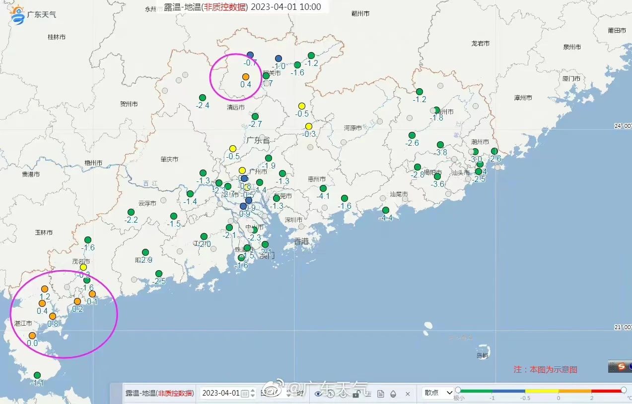Remove the layer with the X icon
This screenshot has width=632, height=404.
coord(408,394)
